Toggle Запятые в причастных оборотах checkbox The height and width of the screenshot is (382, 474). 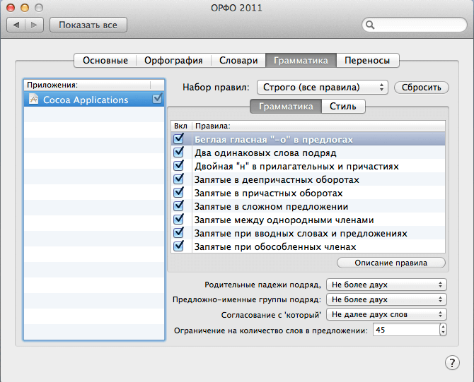[x=179, y=191]
